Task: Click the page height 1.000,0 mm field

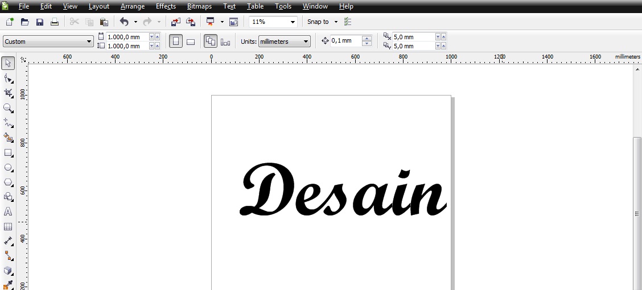Action: point(127,46)
